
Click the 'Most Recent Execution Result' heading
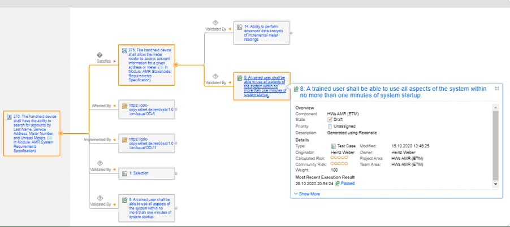click(x=325, y=177)
